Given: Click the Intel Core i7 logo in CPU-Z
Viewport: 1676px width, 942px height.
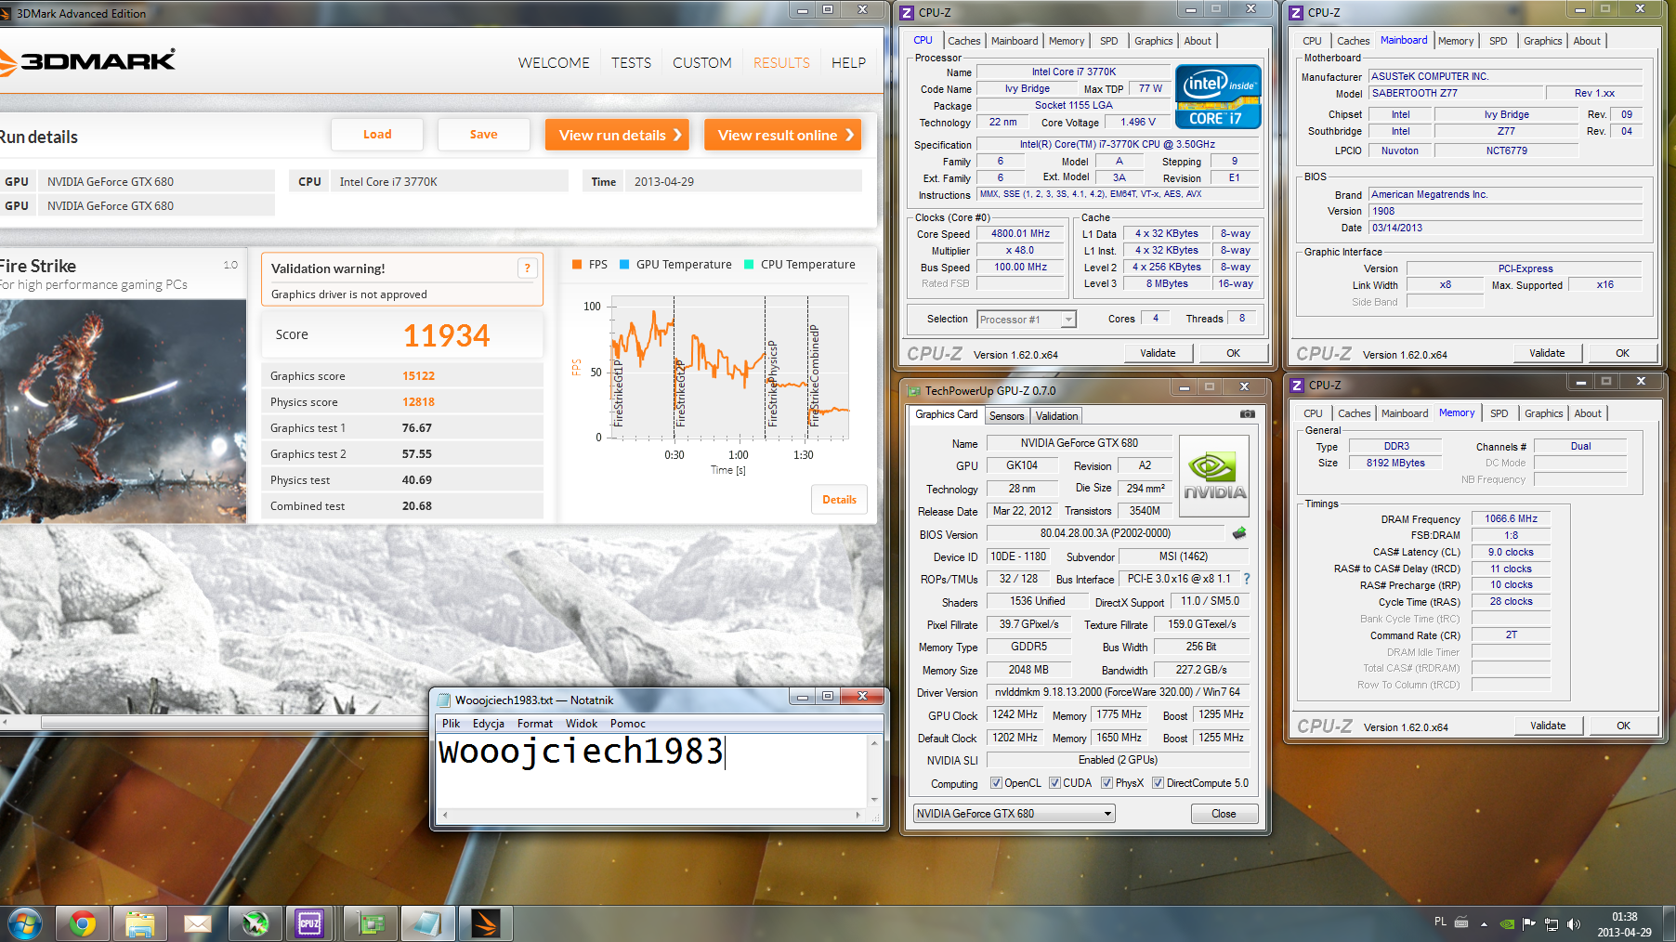Looking at the screenshot, I should coord(1218,97).
